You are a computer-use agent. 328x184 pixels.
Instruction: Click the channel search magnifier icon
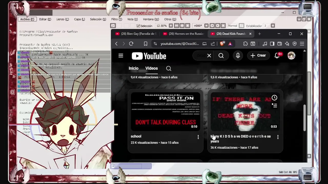[169, 68]
